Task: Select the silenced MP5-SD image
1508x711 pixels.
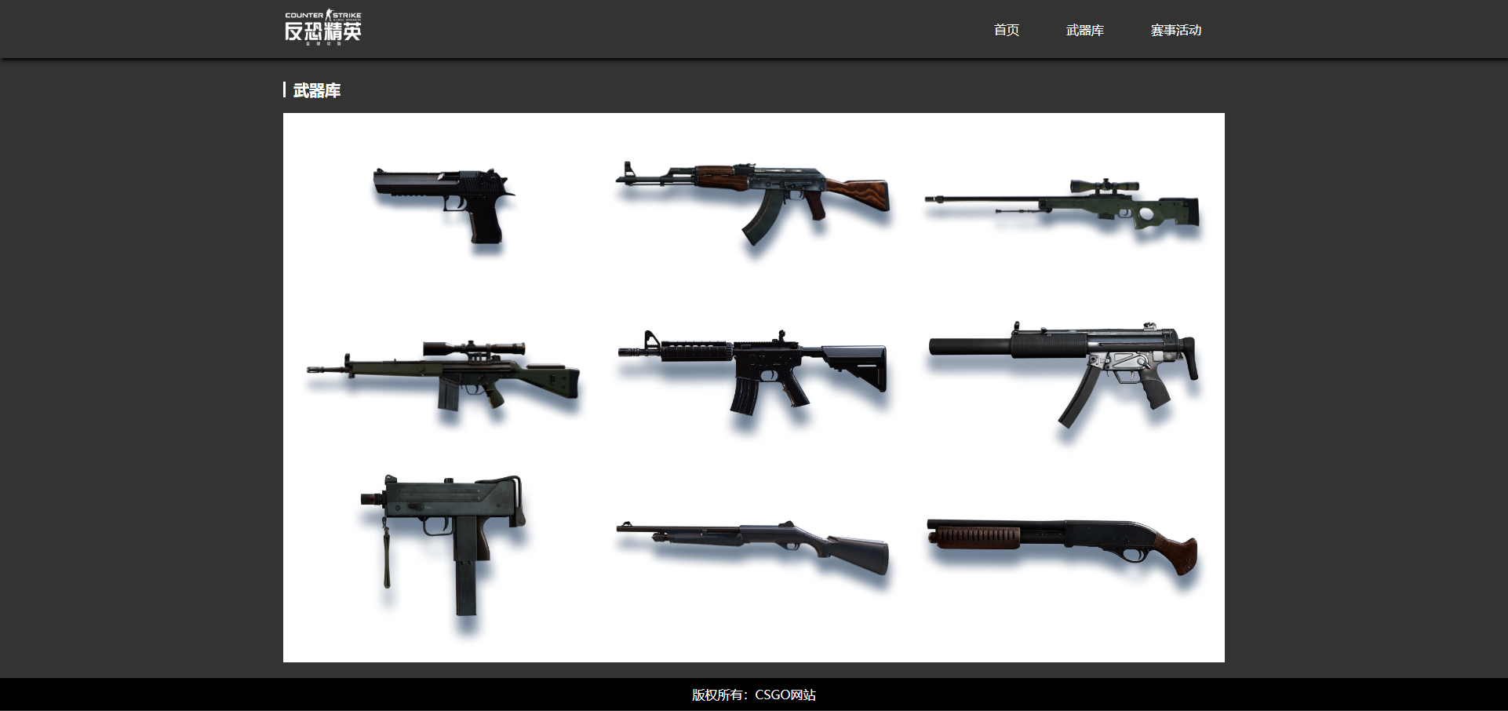Action: click(x=1063, y=375)
